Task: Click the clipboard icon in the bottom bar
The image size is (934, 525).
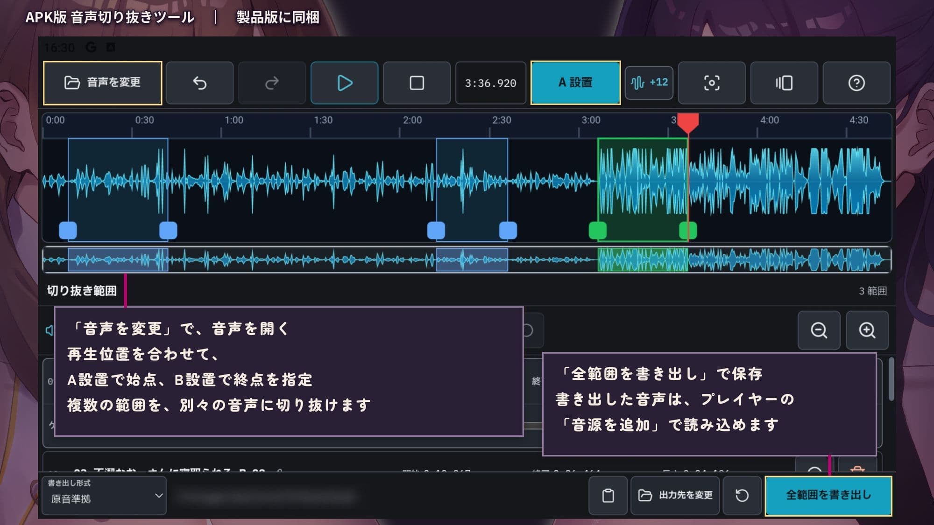Action: click(x=608, y=495)
